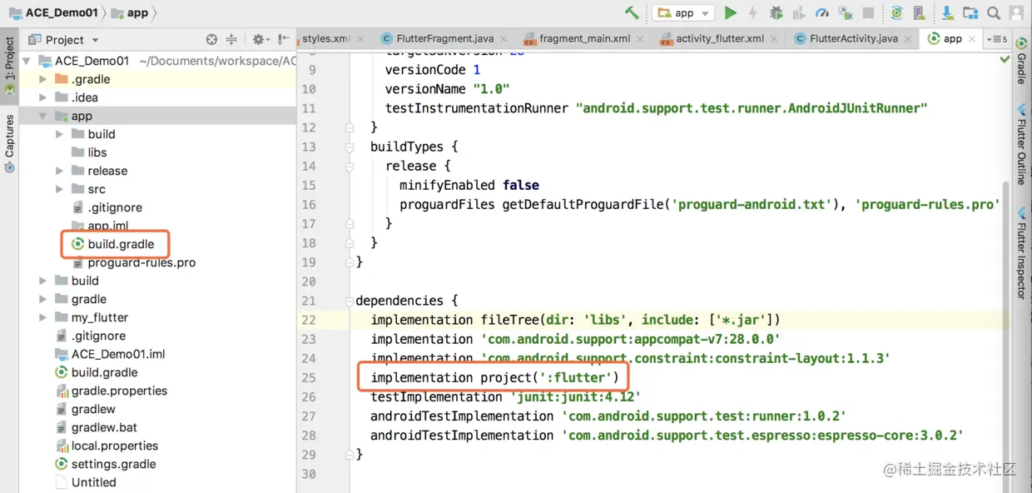
Task: Click Scroll from Source target icon
Action: point(211,39)
